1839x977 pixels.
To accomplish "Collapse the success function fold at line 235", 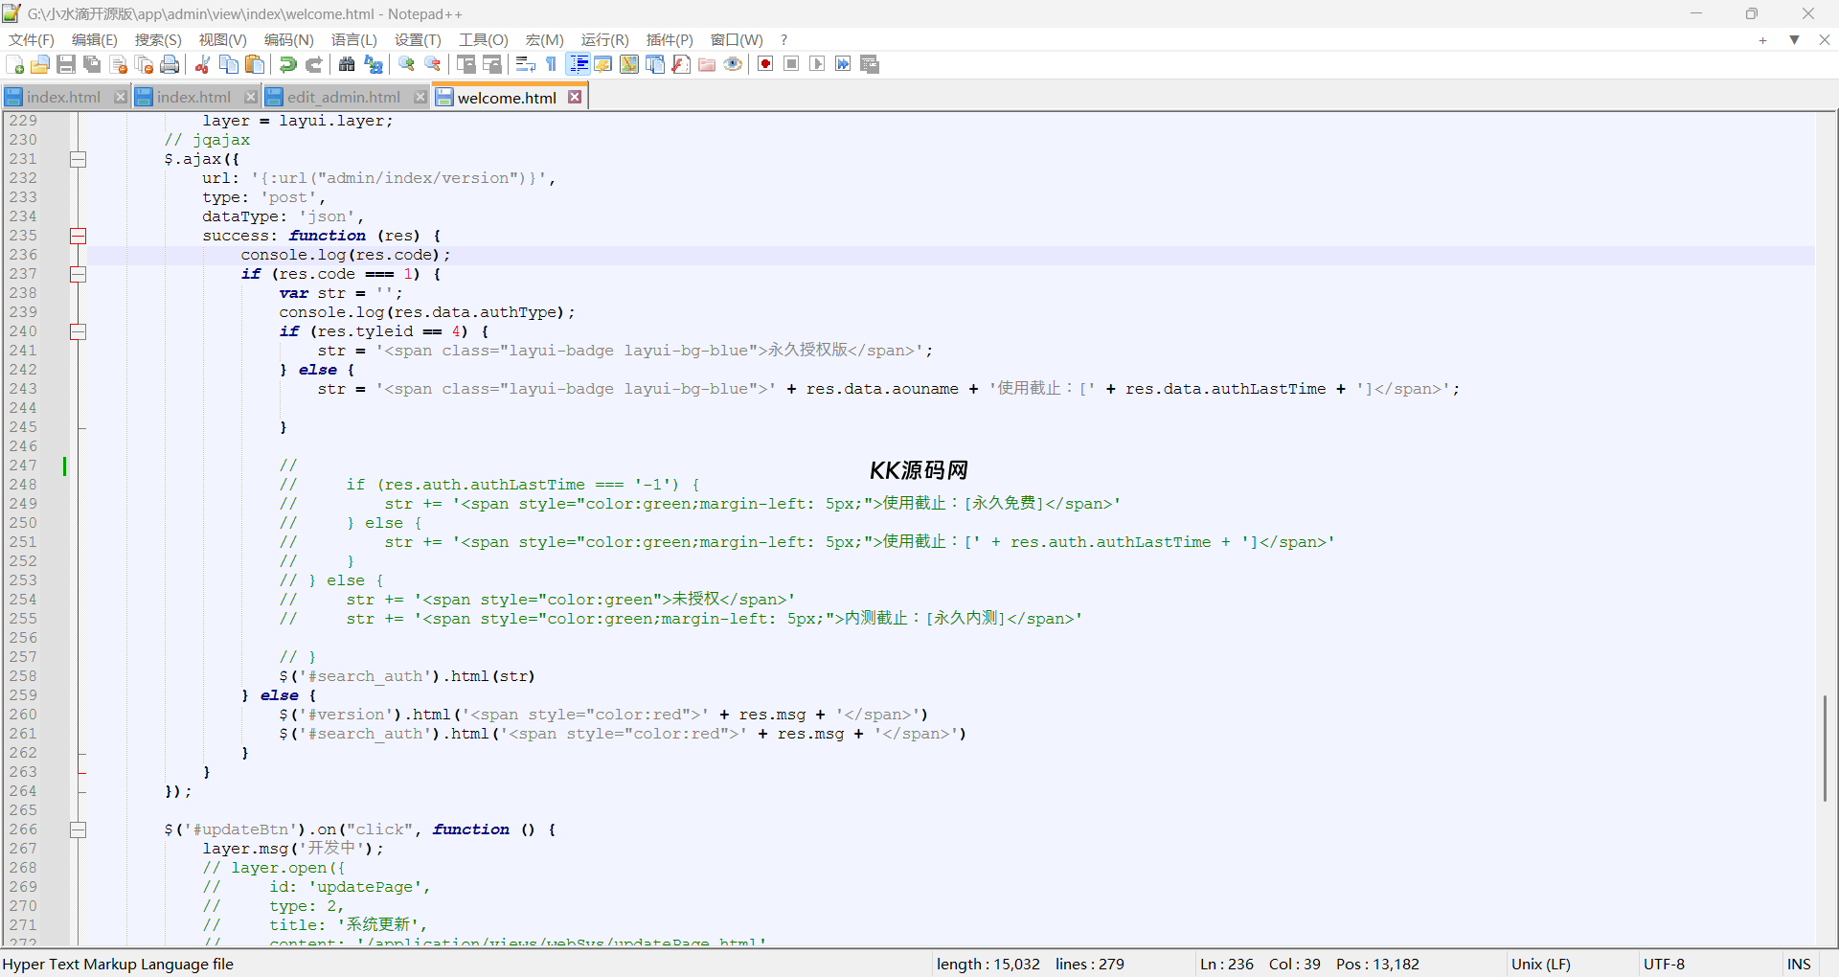I will pyautogui.click(x=79, y=236).
